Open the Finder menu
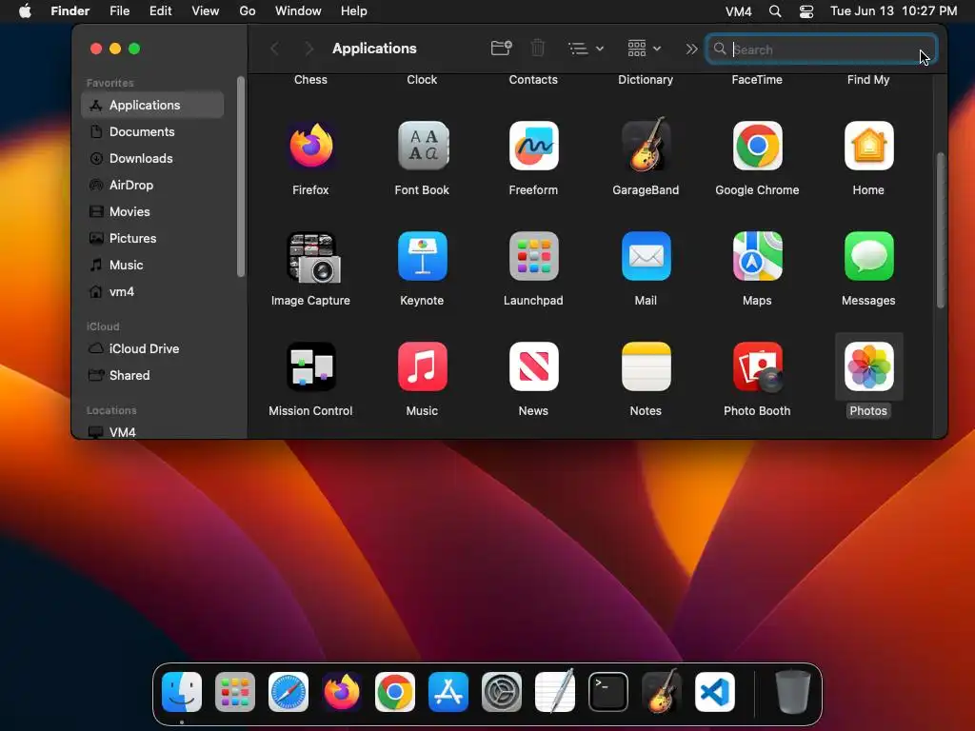The image size is (975, 731). click(70, 11)
